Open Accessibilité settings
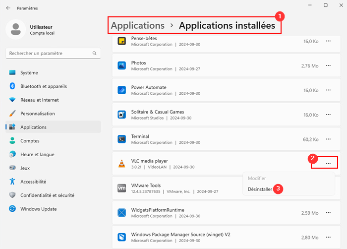The height and width of the screenshot is (249, 347). [x=53, y=182]
